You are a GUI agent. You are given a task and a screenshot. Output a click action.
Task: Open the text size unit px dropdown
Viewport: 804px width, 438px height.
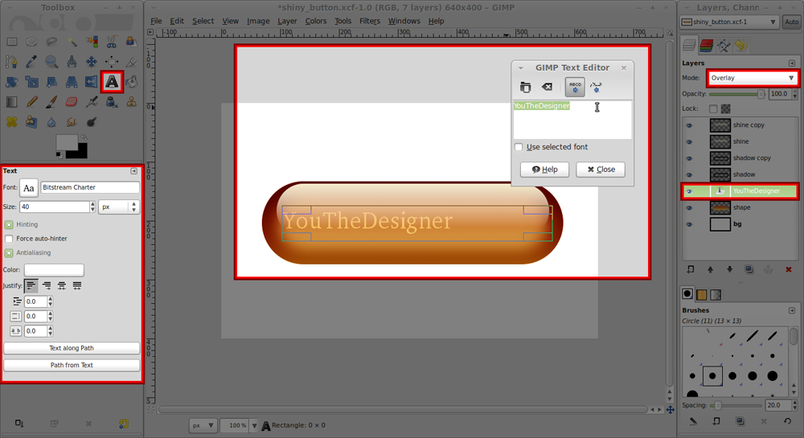tap(118, 207)
